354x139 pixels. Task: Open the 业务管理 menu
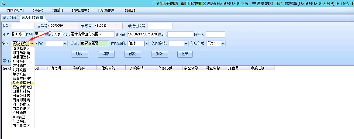click(x=15, y=10)
